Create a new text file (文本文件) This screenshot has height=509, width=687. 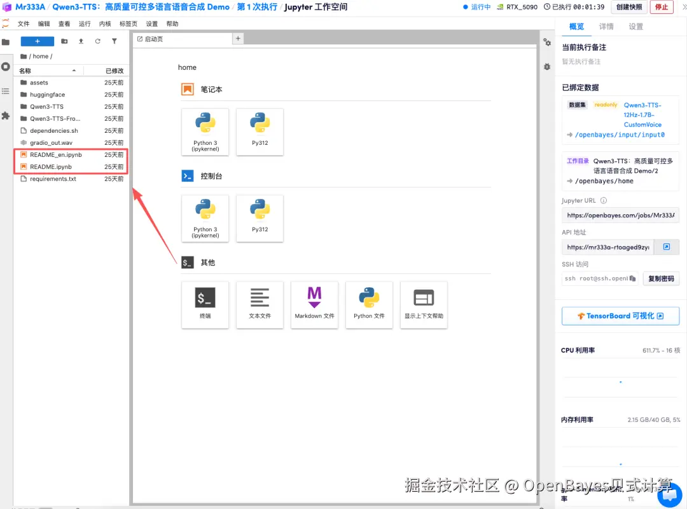(x=260, y=305)
